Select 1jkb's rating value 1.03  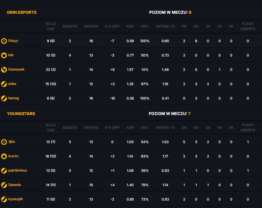click(x=165, y=142)
